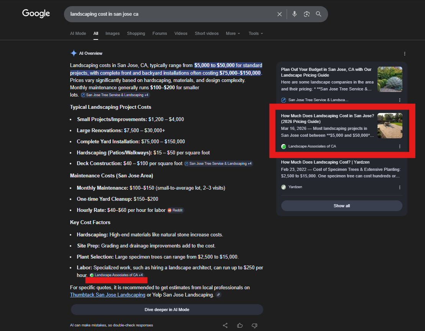Open AI Overview three-dot options menu

point(405,54)
